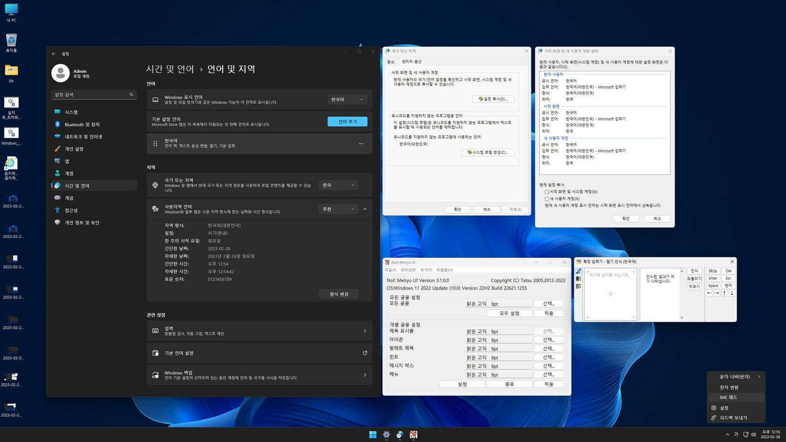Click 취소 in 시작 화면 계정 설정 dialog

tap(657, 219)
